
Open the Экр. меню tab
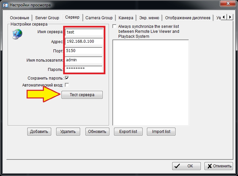pos(149,18)
